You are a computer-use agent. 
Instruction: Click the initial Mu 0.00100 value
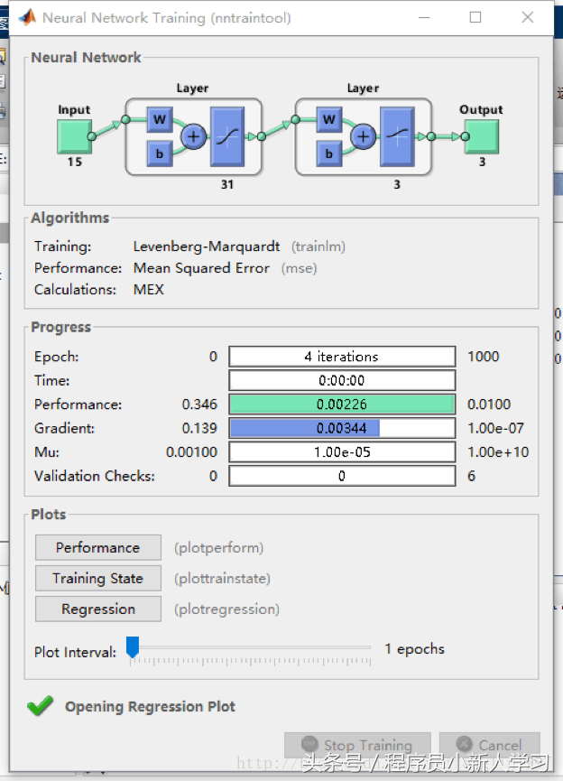point(191,451)
